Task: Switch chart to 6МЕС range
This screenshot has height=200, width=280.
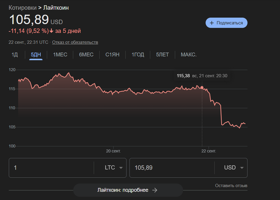Action: (x=86, y=55)
